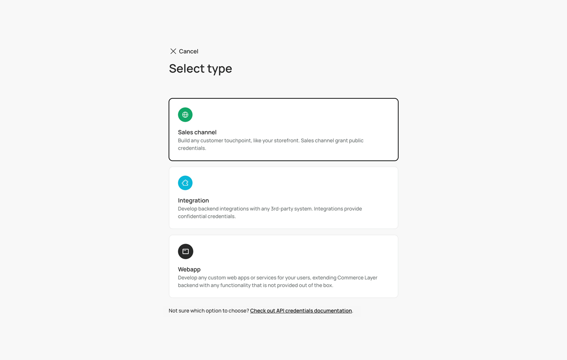Select the Sales channel title
Screen dimensions: 567x360
tap(197, 132)
